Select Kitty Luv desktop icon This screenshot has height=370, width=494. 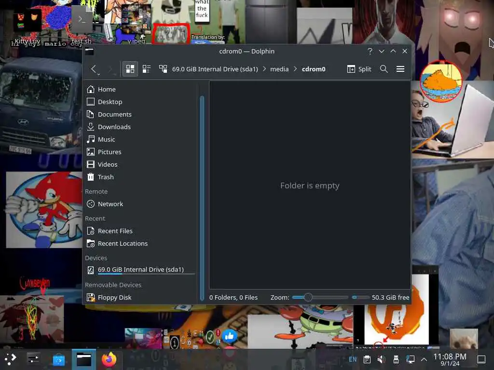coord(27,27)
